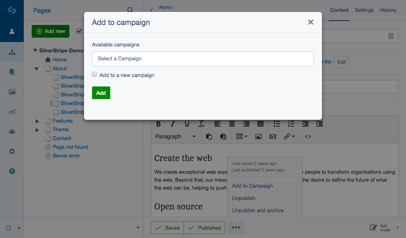406x238 pixels.
Task: Select Unpublish from the actions menu
Action: click(243, 198)
